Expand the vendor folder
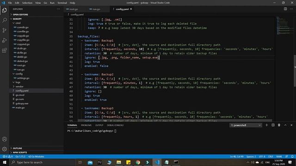This screenshot has height=166, width=296. [19, 87]
